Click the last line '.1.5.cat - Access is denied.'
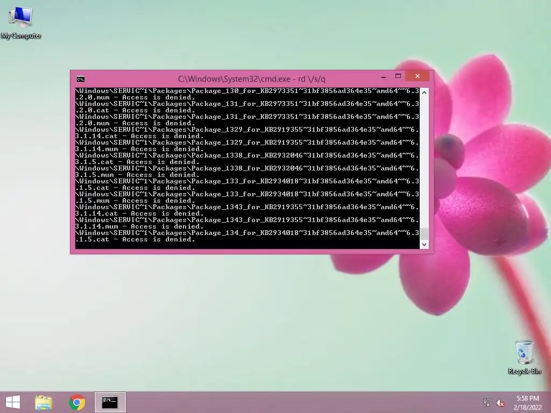This screenshot has height=413, width=551. coord(135,239)
